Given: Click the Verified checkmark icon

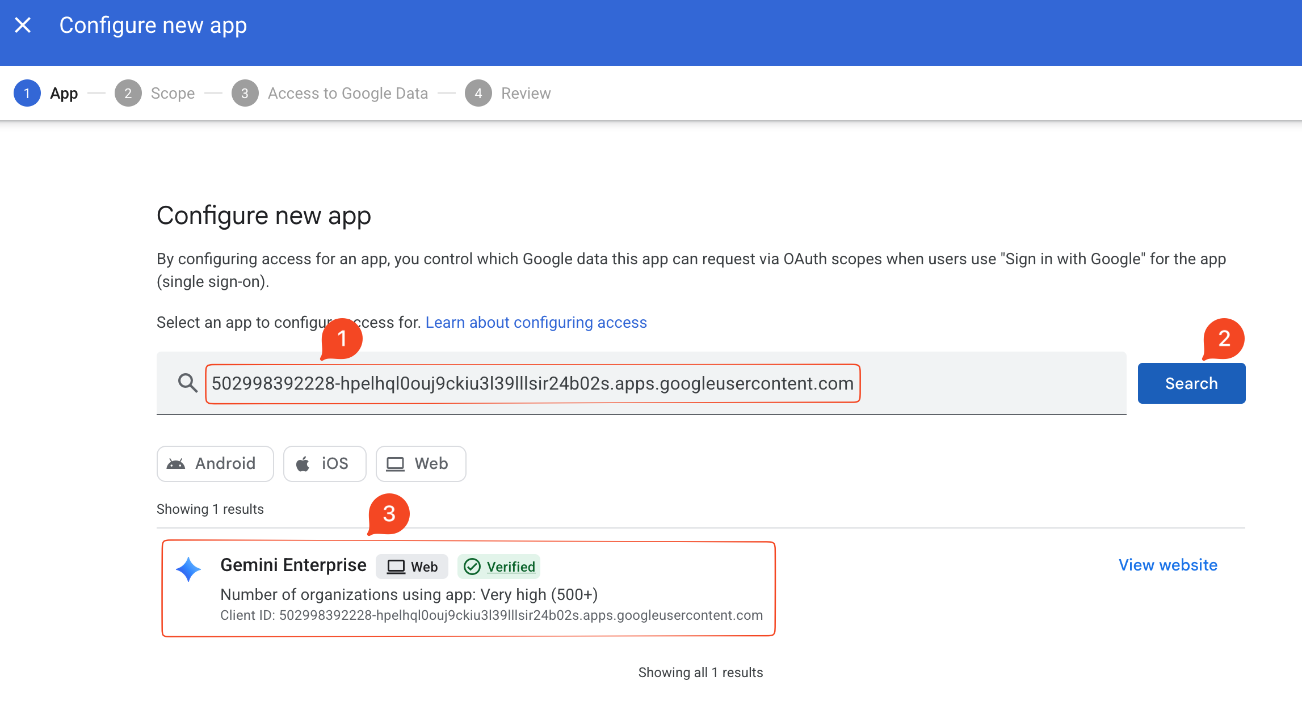Looking at the screenshot, I should tap(472, 567).
